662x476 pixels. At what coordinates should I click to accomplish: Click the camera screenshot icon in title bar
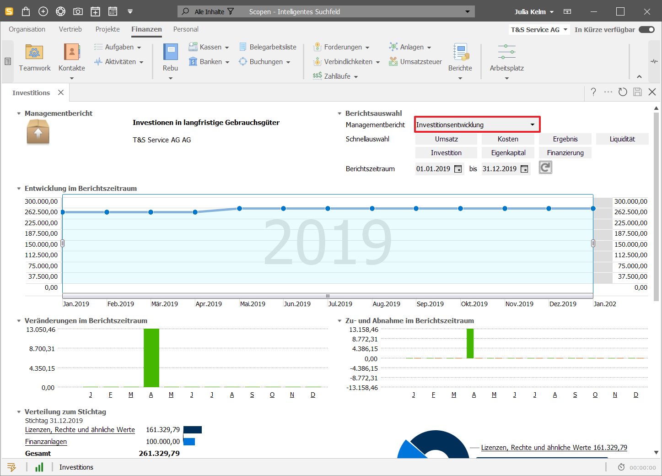click(x=78, y=11)
